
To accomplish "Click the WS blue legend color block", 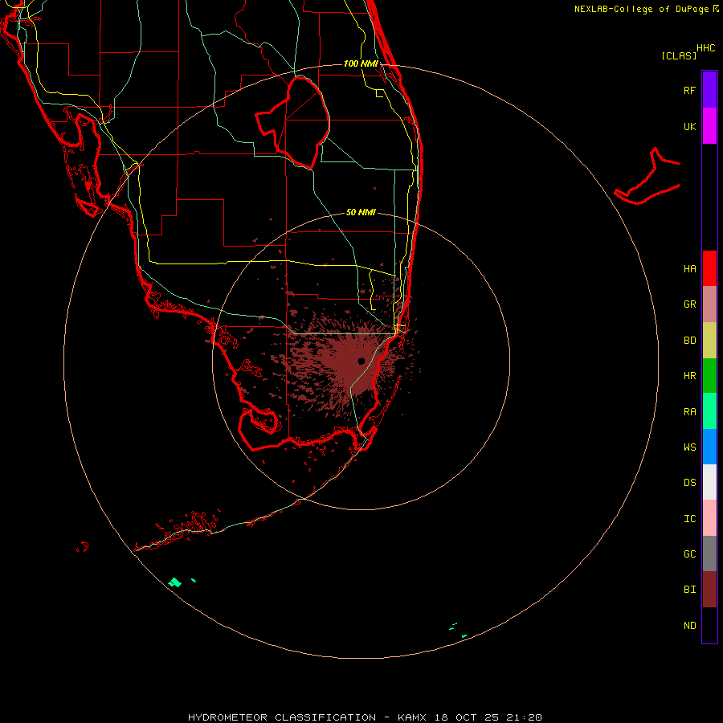I will click(709, 447).
